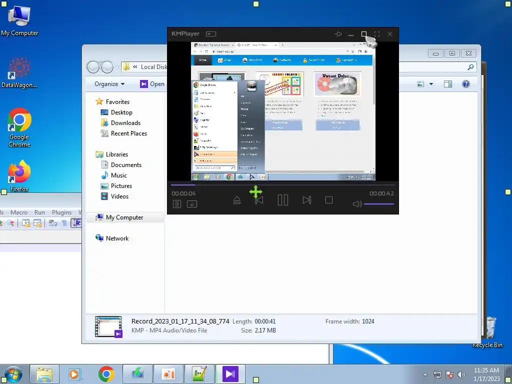The image size is (512, 384).
Task: Open Recycle Bin on desktop
Action: pyautogui.click(x=487, y=331)
